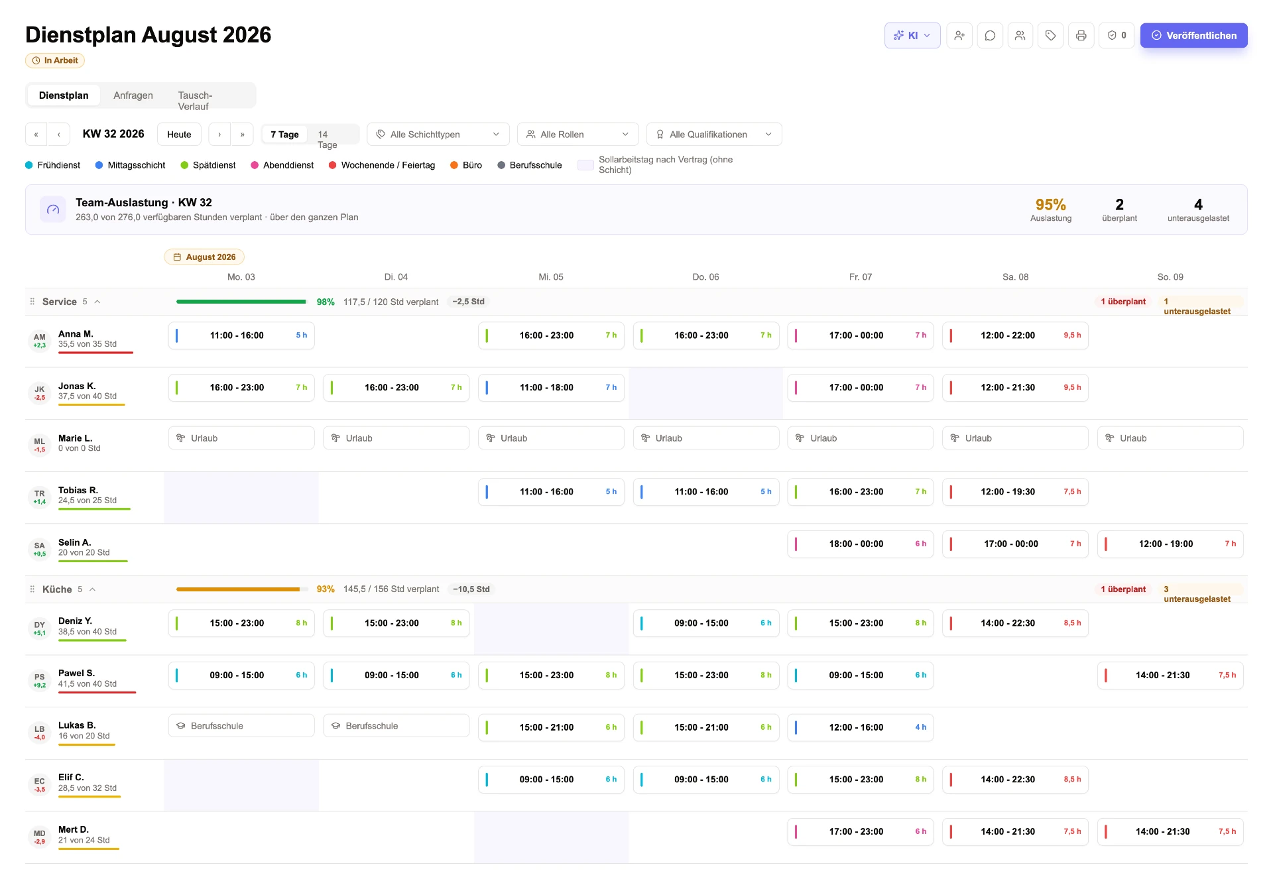Go to the previous week arrow

point(59,135)
